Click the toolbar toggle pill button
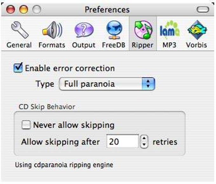216x184 pixels. tap(203, 10)
